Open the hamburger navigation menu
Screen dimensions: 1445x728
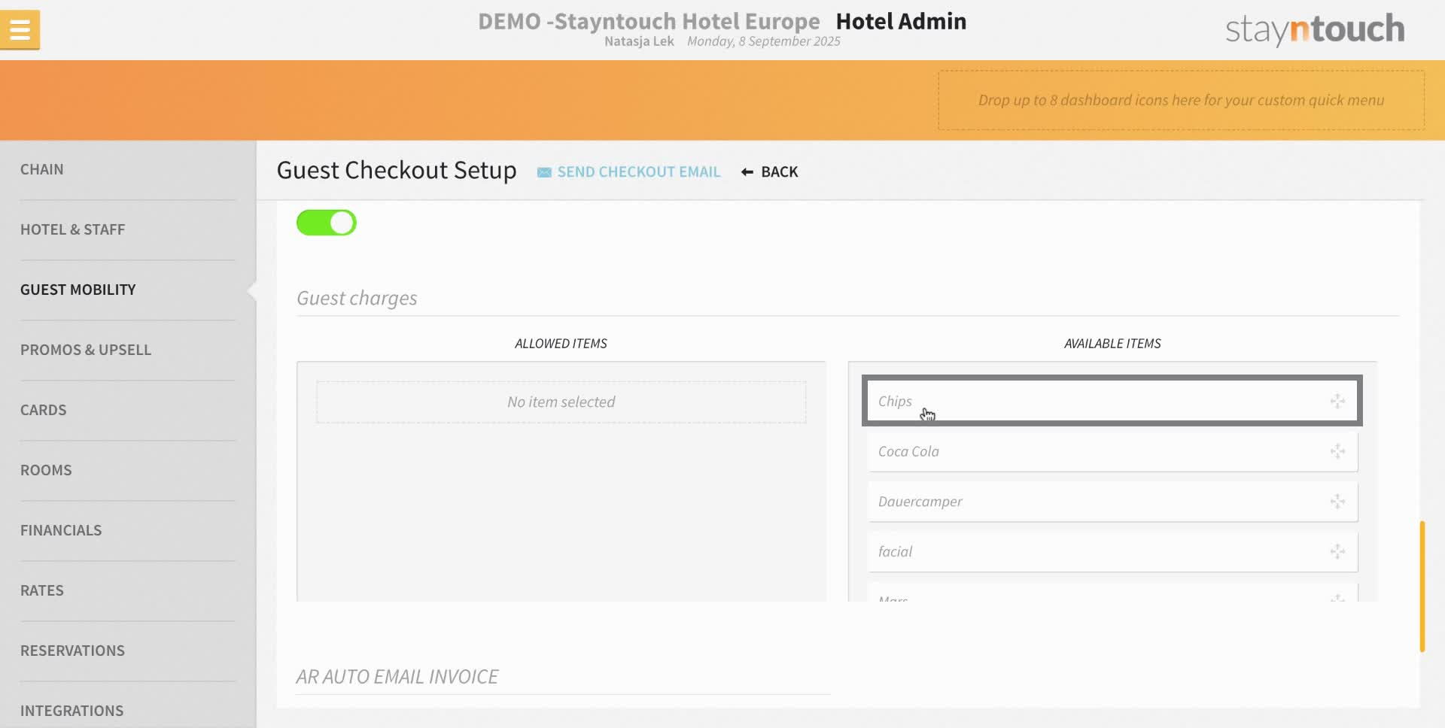tap(20, 29)
